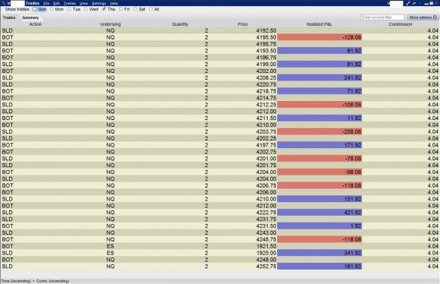Click the More options button
Viewport: 440px width, 284px height.
coord(423,17)
